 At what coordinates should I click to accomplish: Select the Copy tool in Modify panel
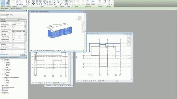(x=37, y=4)
